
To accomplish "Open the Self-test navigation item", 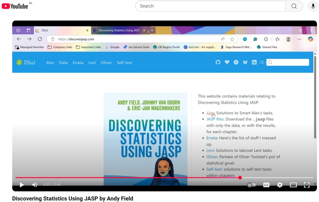I will tap(124, 63).
